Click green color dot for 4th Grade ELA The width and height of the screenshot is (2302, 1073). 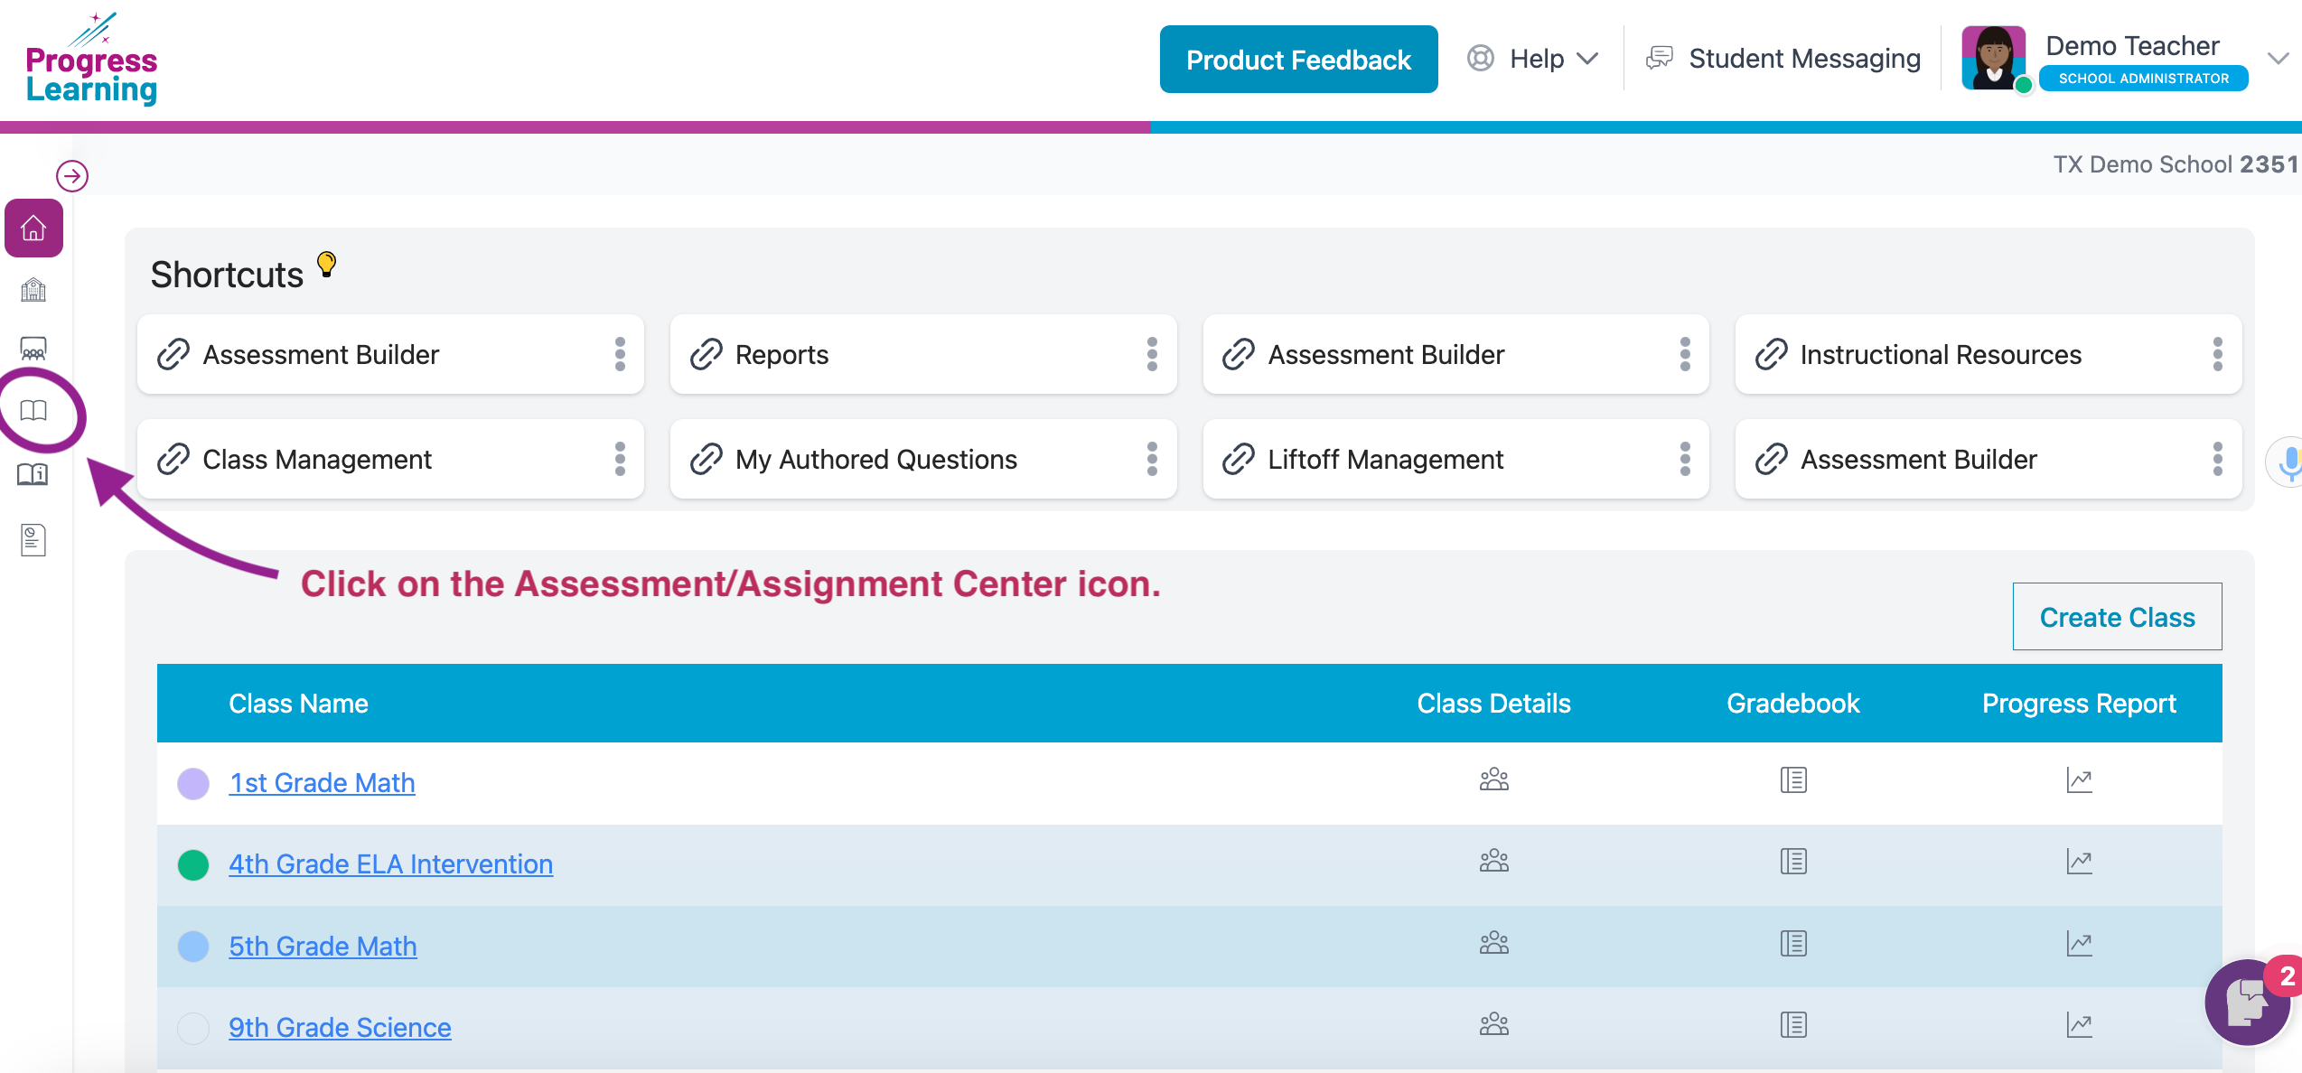pyautogui.click(x=193, y=864)
